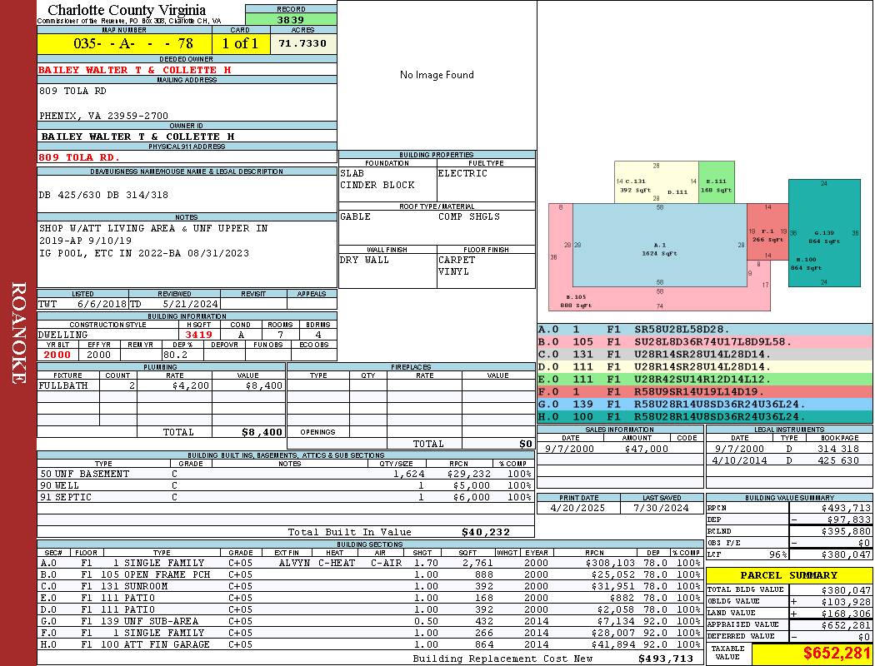Click the physical address 809 TOLA RD.
The height and width of the screenshot is (666, 875).
coord(78,157)
